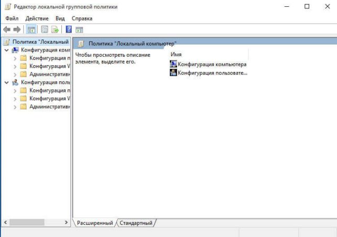The image size is (337, 237).
Task: Switch to the Расширенный tab
Action: [x=95, y=223]
